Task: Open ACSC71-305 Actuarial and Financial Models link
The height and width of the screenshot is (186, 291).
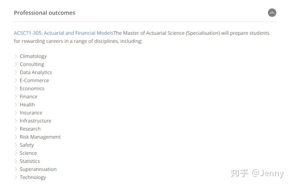Action: 63,33
